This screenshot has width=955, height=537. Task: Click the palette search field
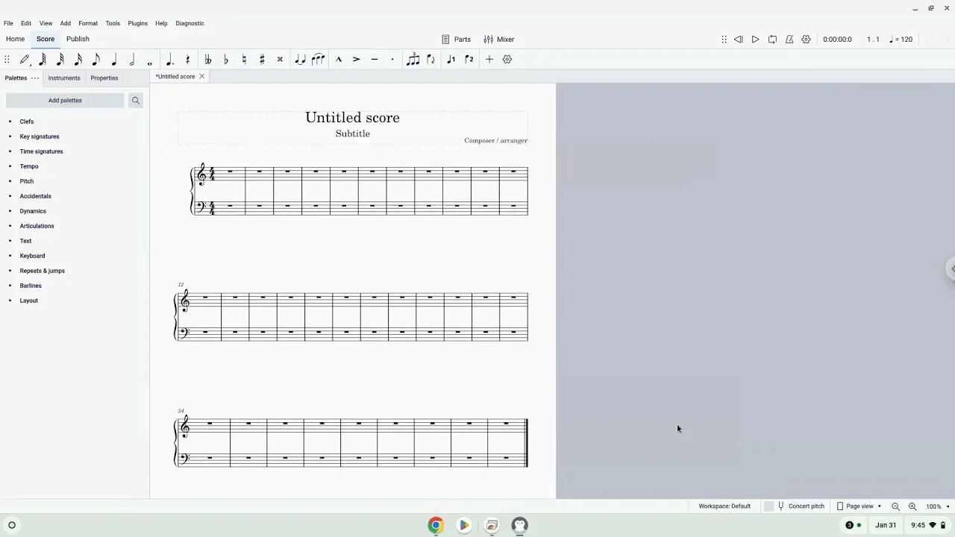(x=135, y=100)
